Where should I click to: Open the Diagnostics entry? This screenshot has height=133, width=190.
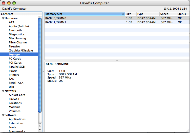click(x=17, y=34)
